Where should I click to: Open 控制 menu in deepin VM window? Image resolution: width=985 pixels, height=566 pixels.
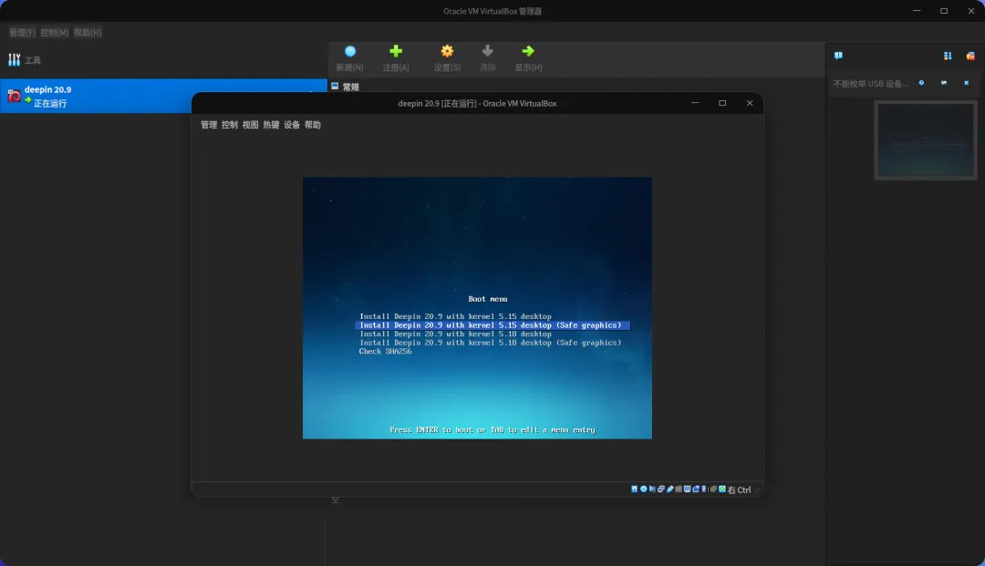coord(229,125)
